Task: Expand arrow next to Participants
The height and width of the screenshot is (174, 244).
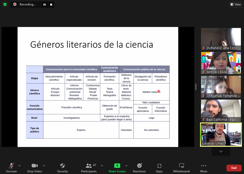Action: 102,166
